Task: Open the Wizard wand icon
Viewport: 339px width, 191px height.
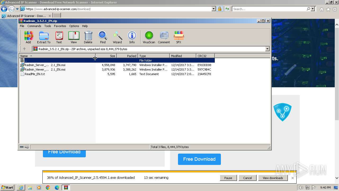Action: pyautogui.click(x=117, y=37)
